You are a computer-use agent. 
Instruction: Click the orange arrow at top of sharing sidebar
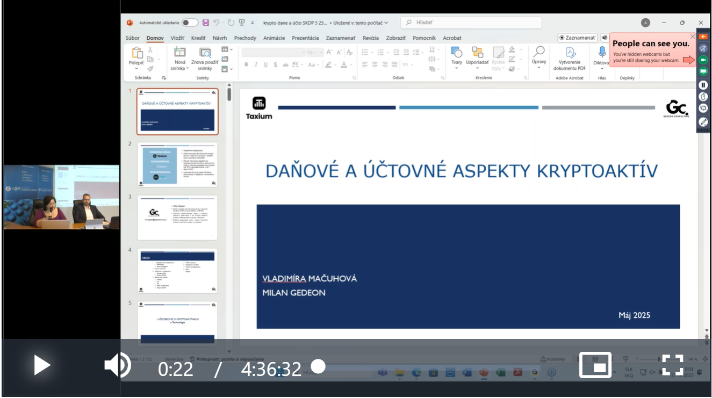pyautogui.click(x=703, y=37)
